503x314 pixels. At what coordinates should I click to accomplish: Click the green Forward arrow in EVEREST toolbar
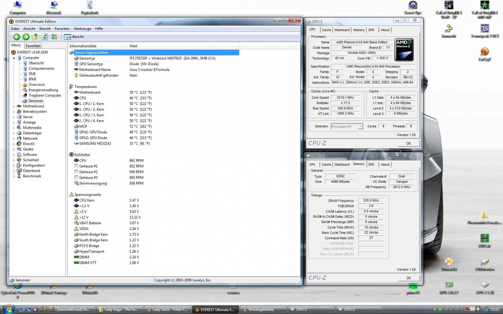click(26, 37)
